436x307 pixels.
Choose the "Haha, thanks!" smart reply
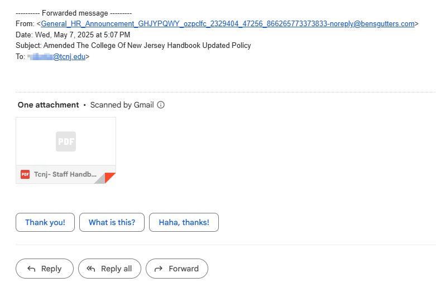coord(184,222)
